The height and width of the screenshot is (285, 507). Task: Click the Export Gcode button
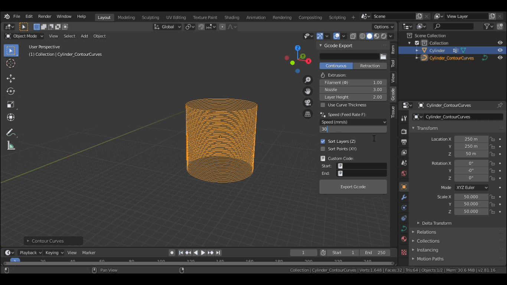[353, 187]
